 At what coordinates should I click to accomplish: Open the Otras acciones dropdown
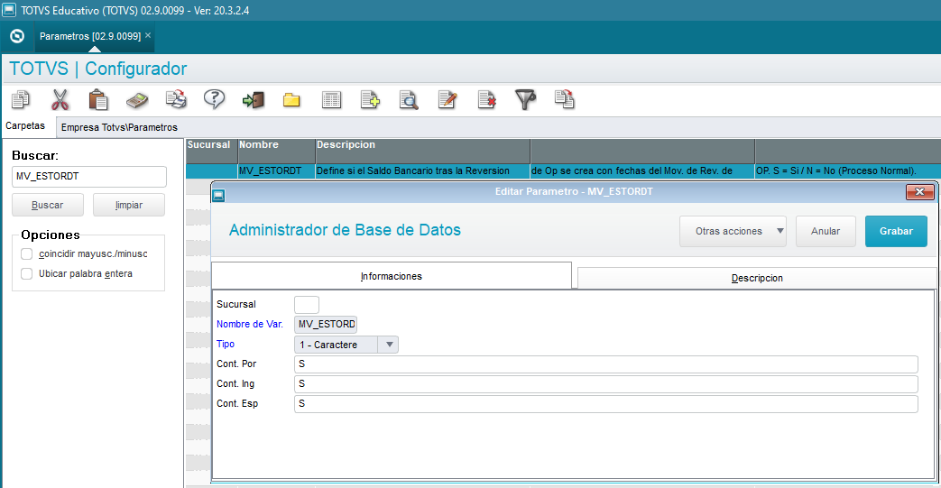(733, 231)
